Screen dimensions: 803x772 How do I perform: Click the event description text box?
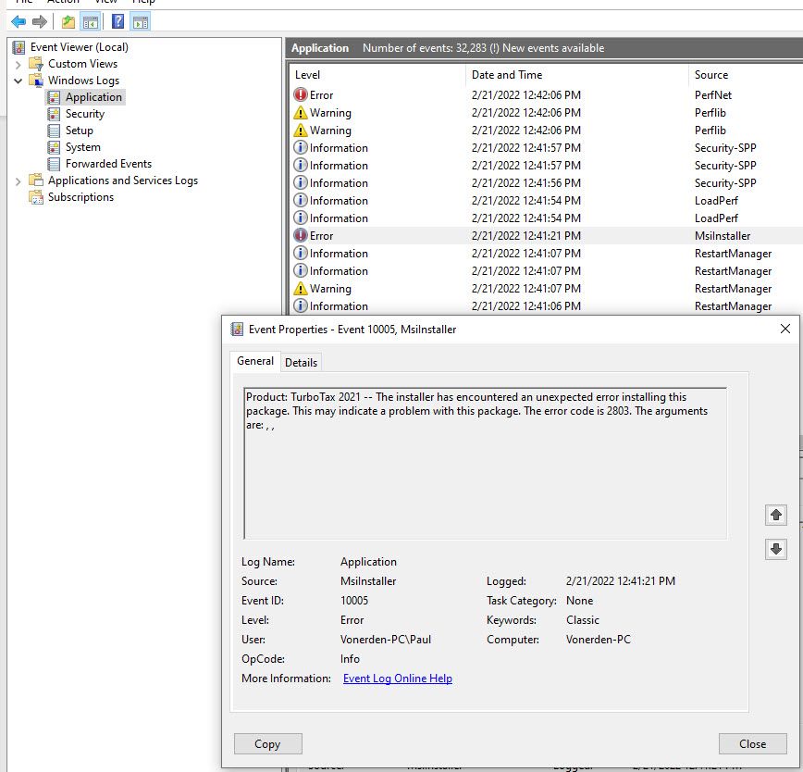point(485,463)
